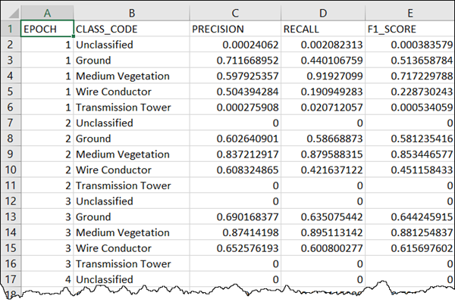The width and height of the screenshot is (455, 302).
Task: Select column C header
Action: [x=235, y=13]
